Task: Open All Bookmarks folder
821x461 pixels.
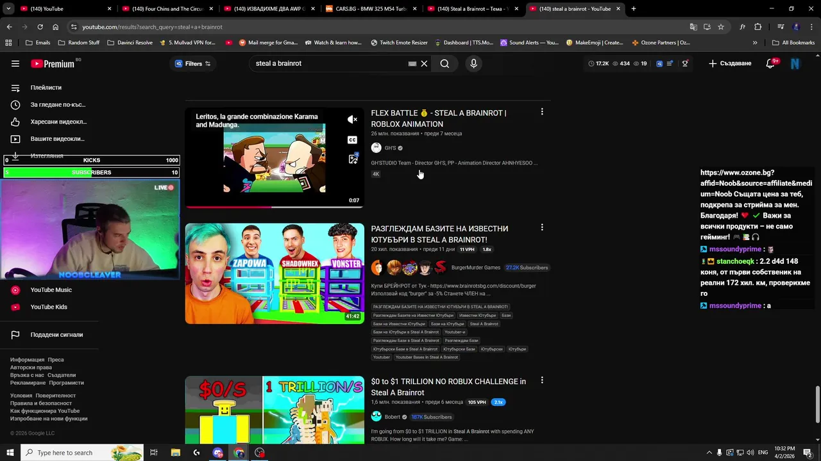Action: pos(793,43)
